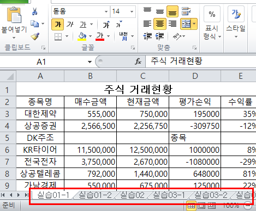Switch to the 실습01-1 sheet tab
Image resolution: width=256 pixels, height=211 pixels.
53,195
